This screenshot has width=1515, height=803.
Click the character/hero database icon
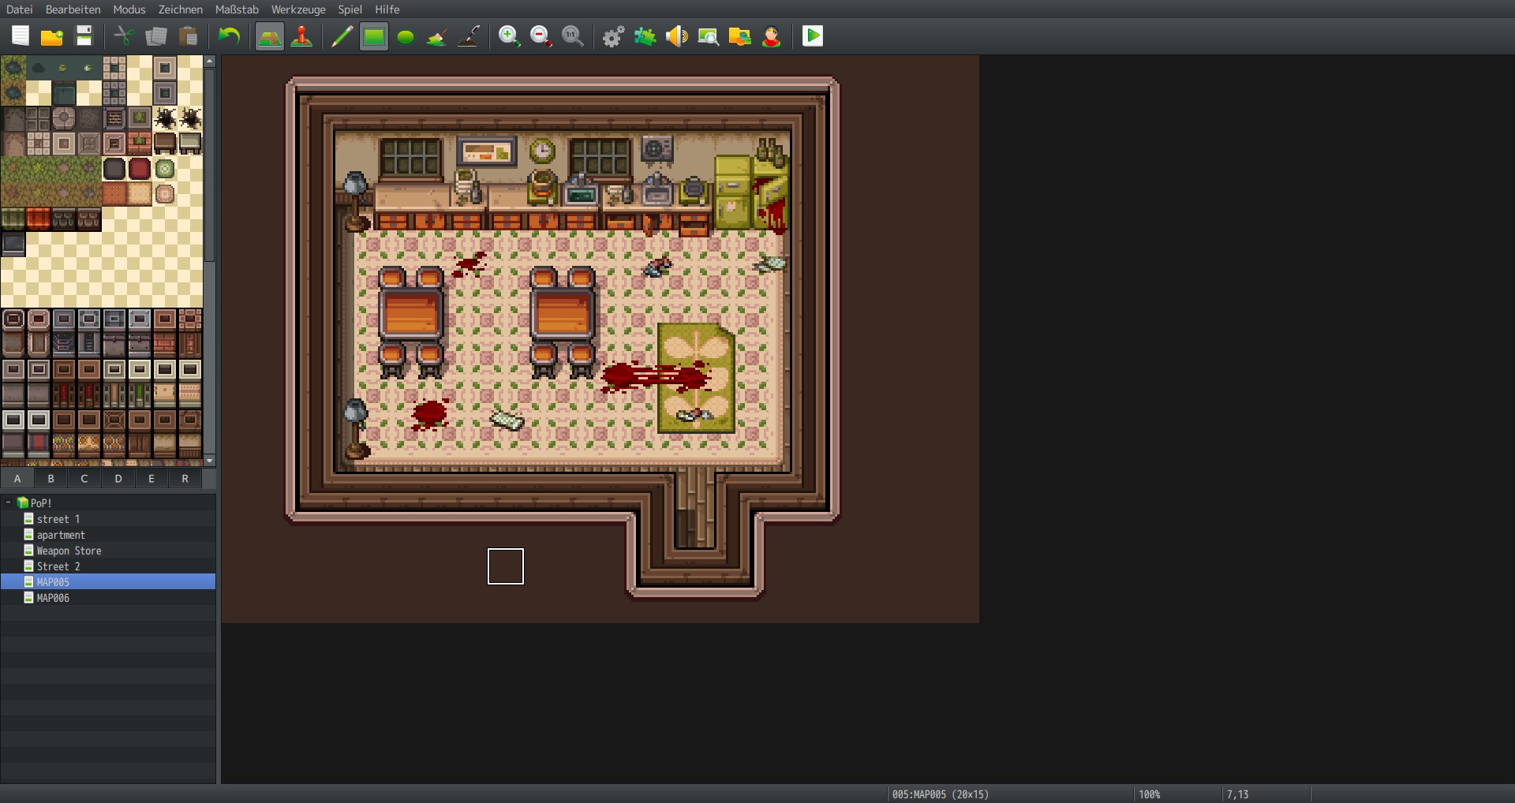pos(771,36)
